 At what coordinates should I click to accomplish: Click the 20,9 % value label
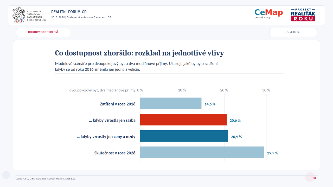pos(236,137)
